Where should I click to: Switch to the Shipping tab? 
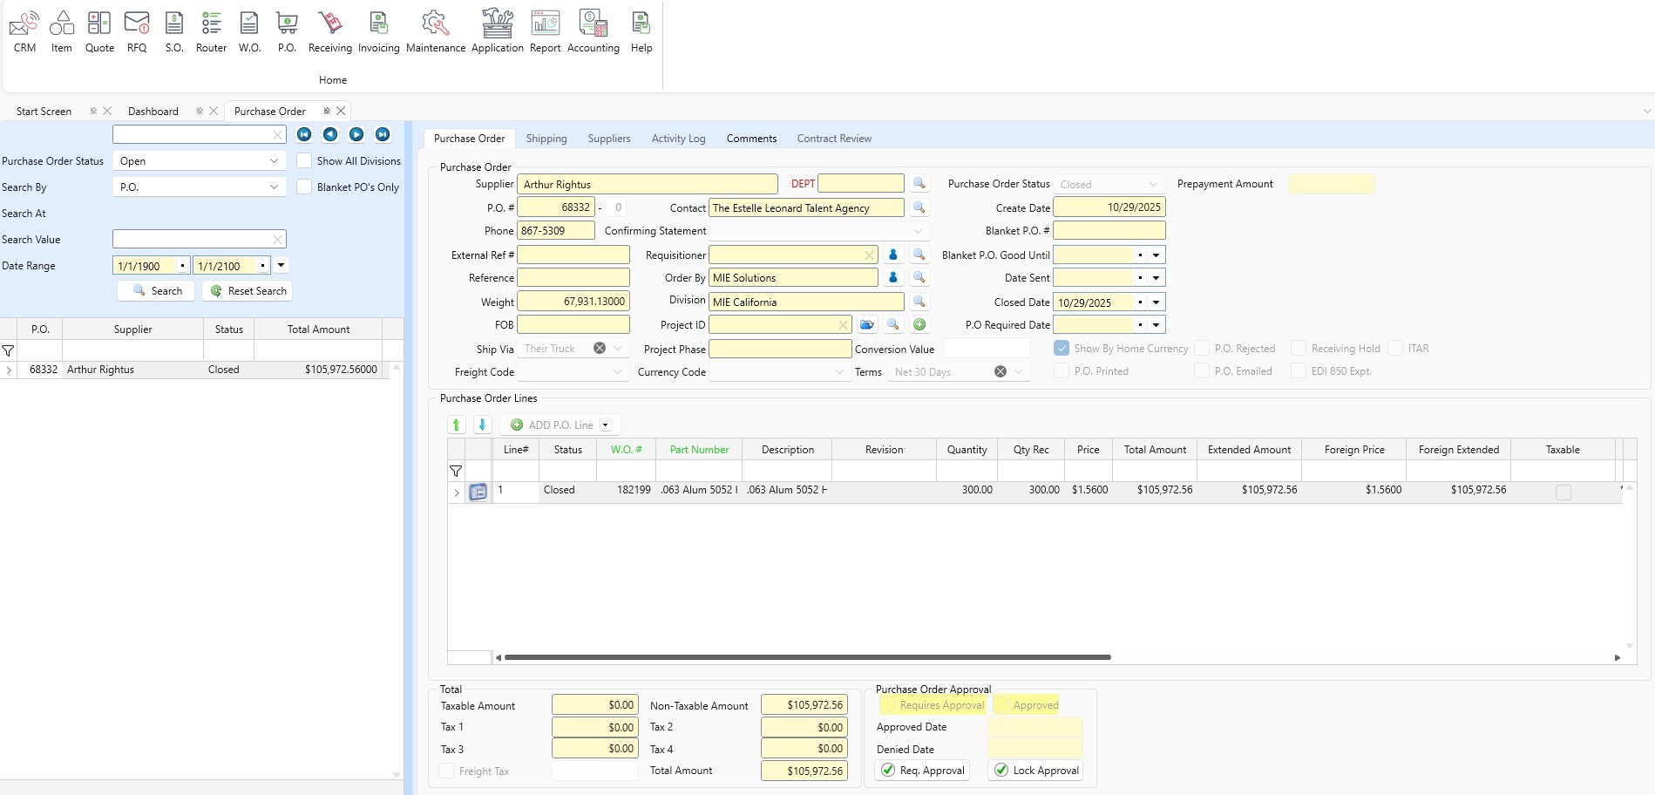coord(546,138)
